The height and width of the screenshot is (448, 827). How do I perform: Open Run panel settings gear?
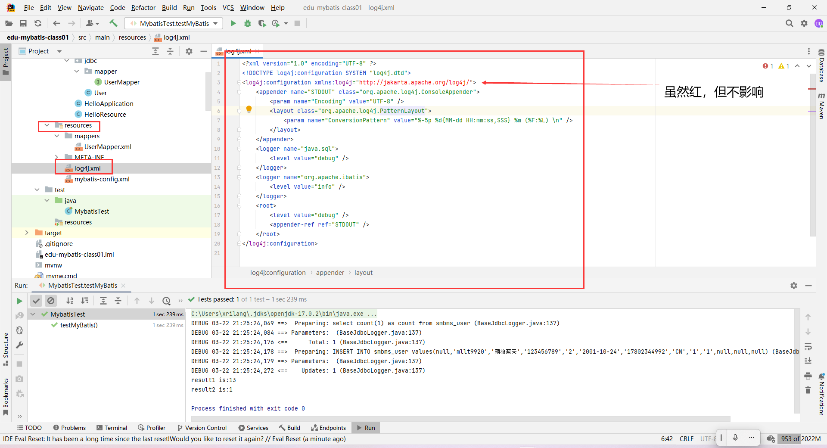pos(794,286)
